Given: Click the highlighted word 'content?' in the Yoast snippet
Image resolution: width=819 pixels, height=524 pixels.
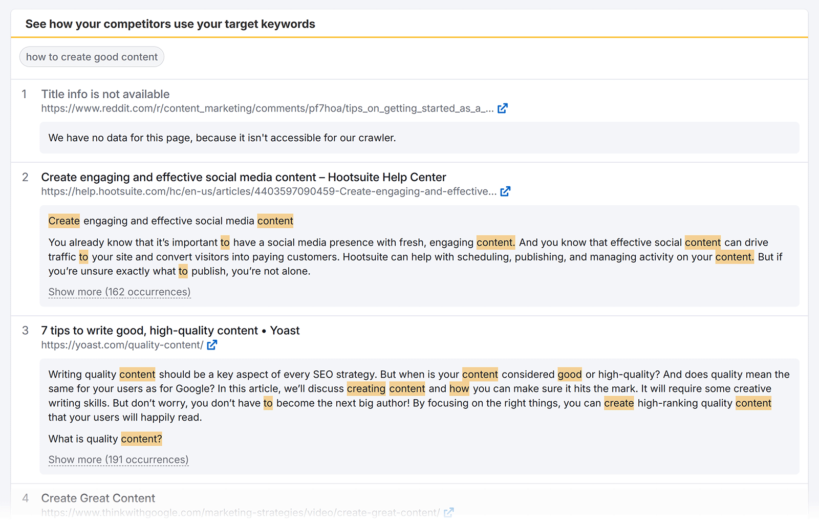Looking at the screenshot, I should point(141,439).
